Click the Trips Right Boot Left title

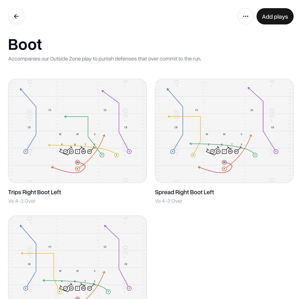click(35, 192)
